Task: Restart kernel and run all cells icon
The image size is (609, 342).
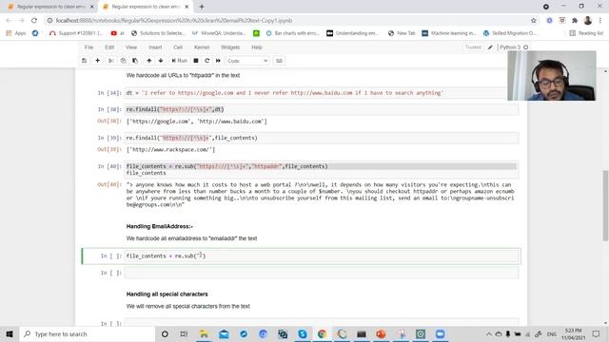Action: [x=218, y=61]
